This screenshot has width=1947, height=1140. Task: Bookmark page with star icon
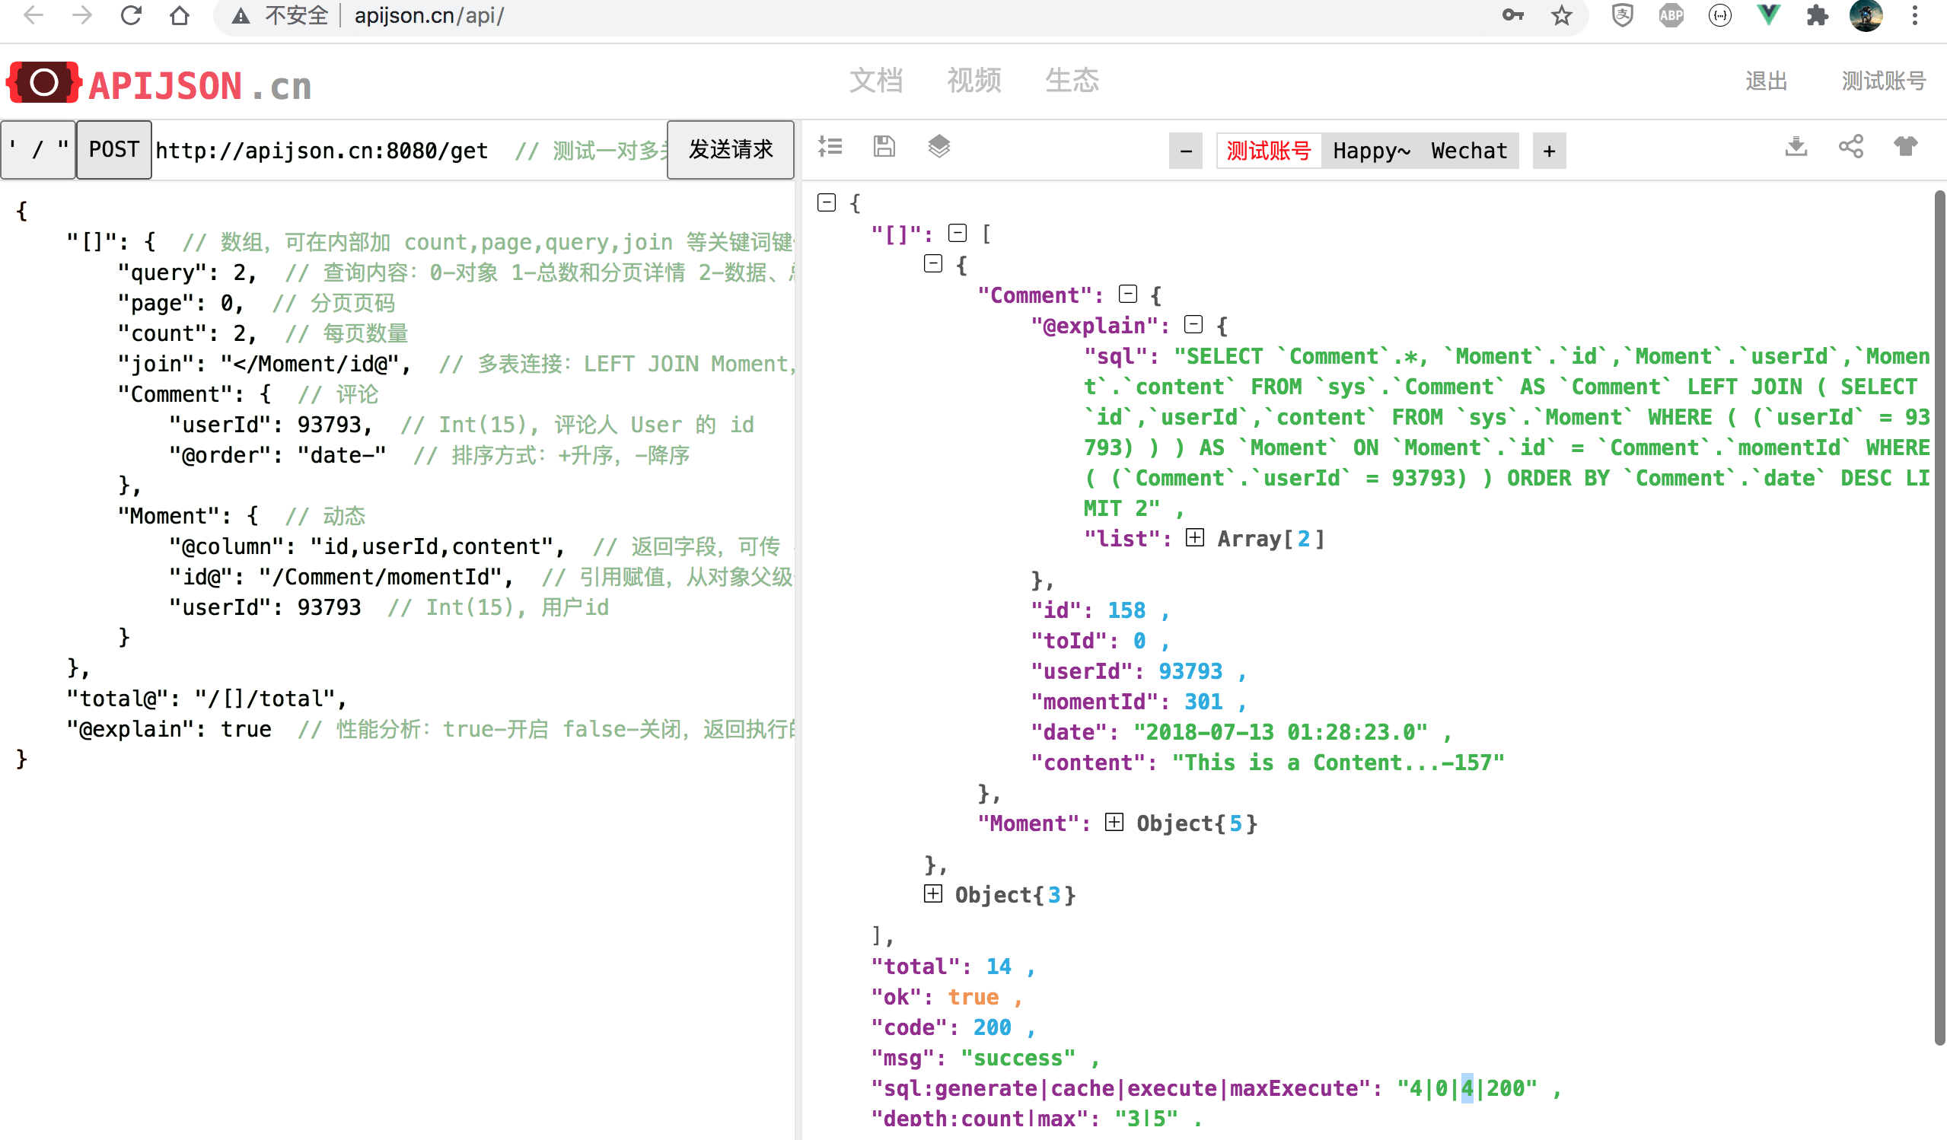pos(1561,15)
